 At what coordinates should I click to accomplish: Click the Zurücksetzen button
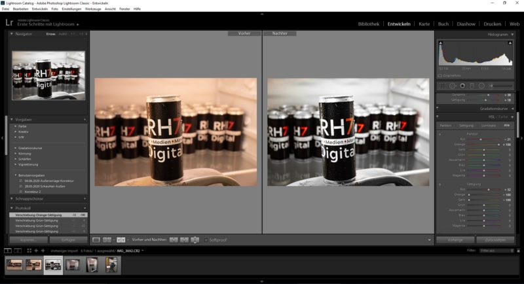(x=495, y=240)
